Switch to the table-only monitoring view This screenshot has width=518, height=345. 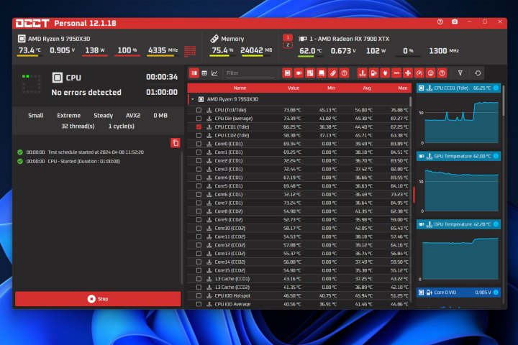(x=204, y=73)
